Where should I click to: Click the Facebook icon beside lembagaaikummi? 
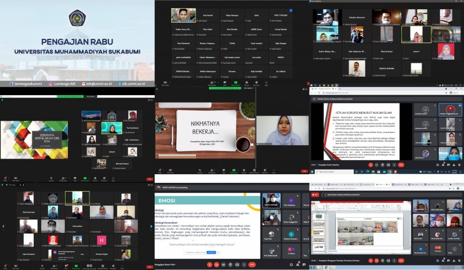[12, 84]
